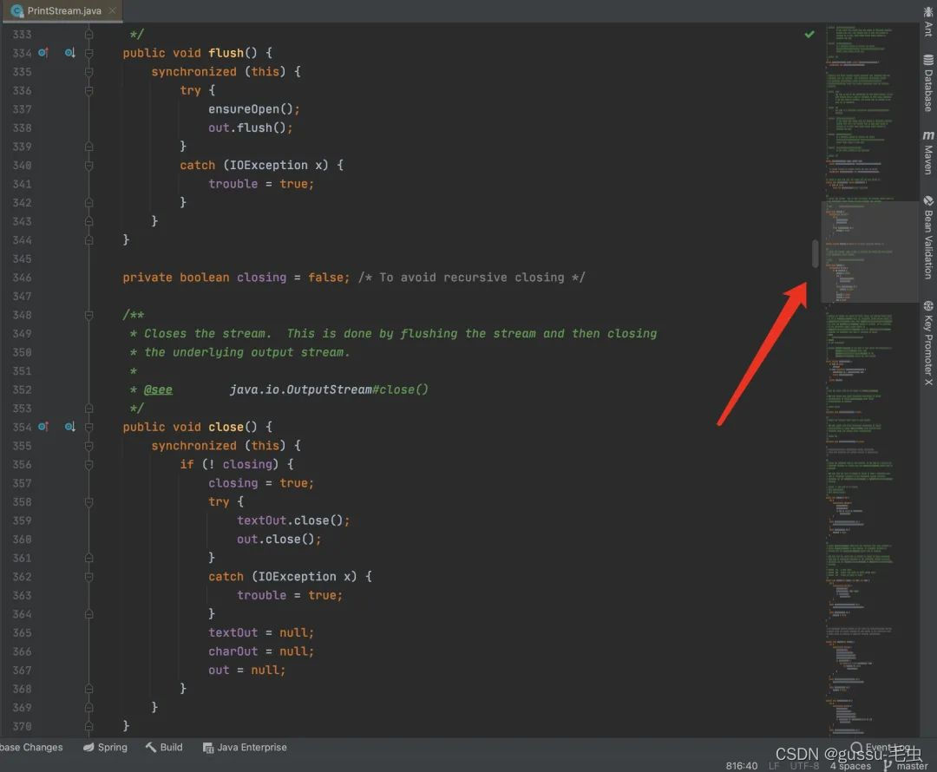The height and width of the screenshot is (772, 937).
Task: Collapse the flush() method at line 334
Action: [89, 53]
